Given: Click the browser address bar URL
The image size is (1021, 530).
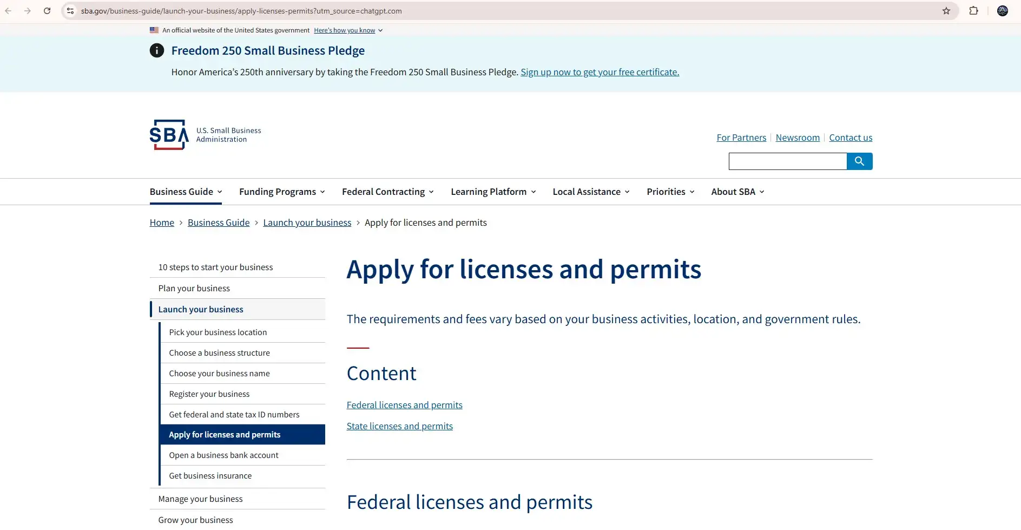Looking at the screenshot, I should tap(241, 11).
